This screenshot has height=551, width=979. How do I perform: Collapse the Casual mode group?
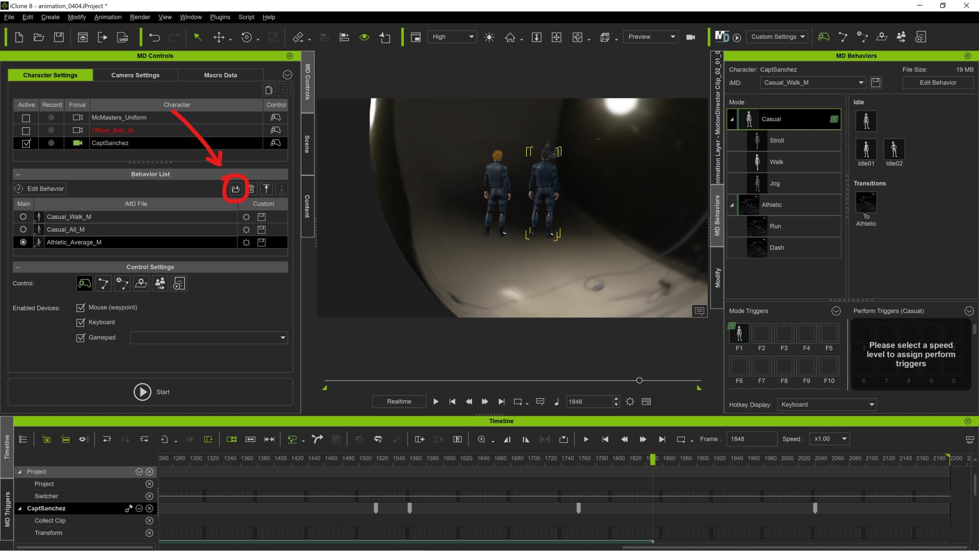pyautogui.click(x=732, y=119)
